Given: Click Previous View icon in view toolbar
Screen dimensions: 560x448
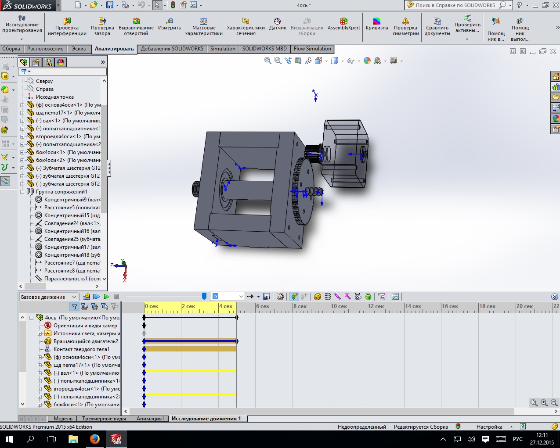Looking at the screenshot, I should (288, 61).
